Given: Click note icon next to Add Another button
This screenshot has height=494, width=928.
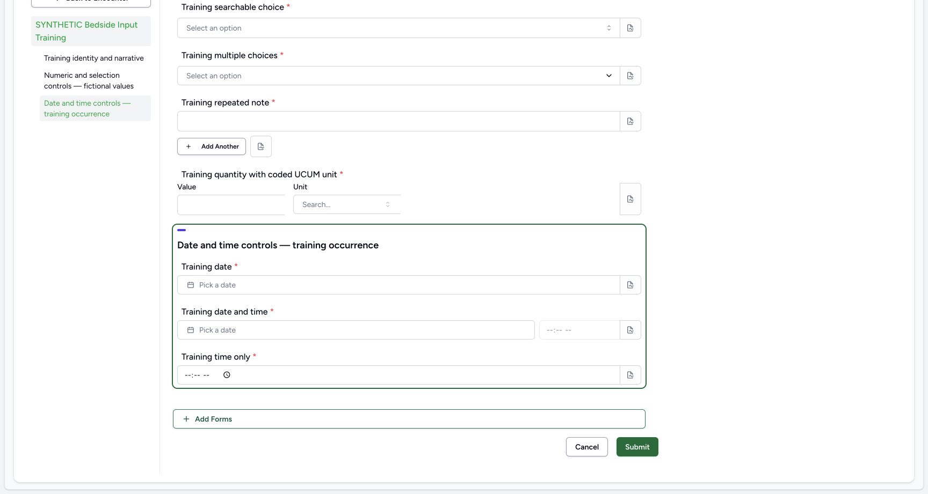Looking at the screenshot, I should pos(261,146).
